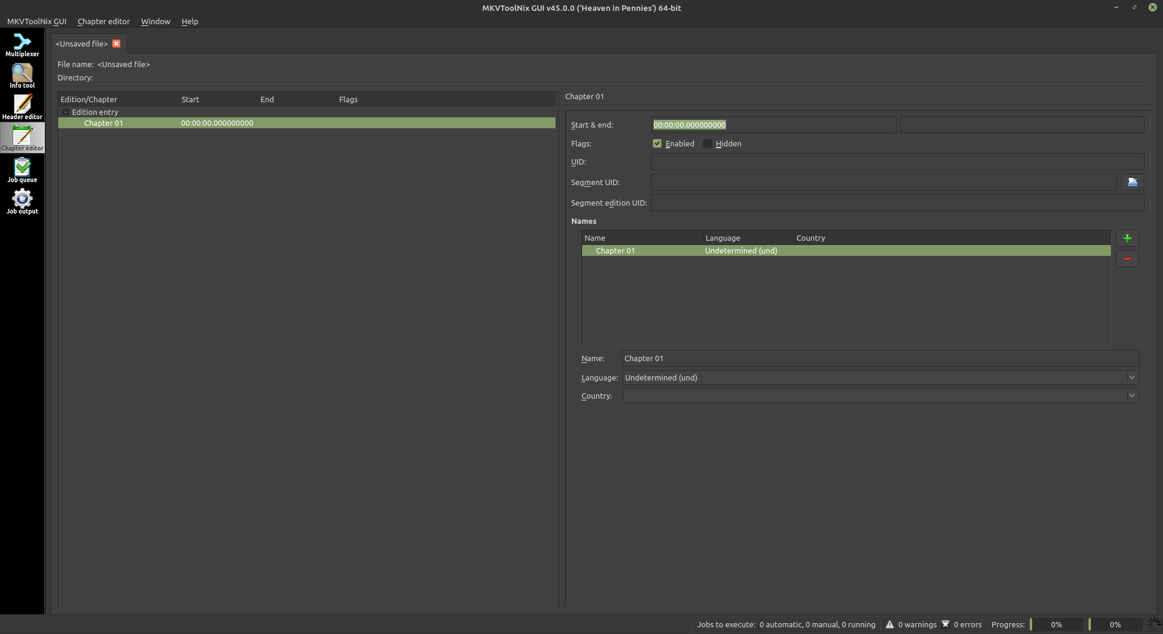Viewport: 1163px width, 634px height.
Task: Click the Language column header in Names
Action: [748, 238]
